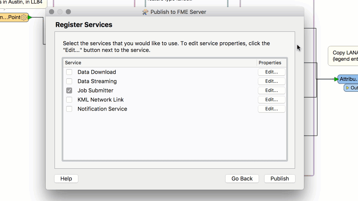Image resolution: width=358 pixels, height=201 pixels.
Task: Click the FME icon in dialog title bar
Action: tap(145, 12)
